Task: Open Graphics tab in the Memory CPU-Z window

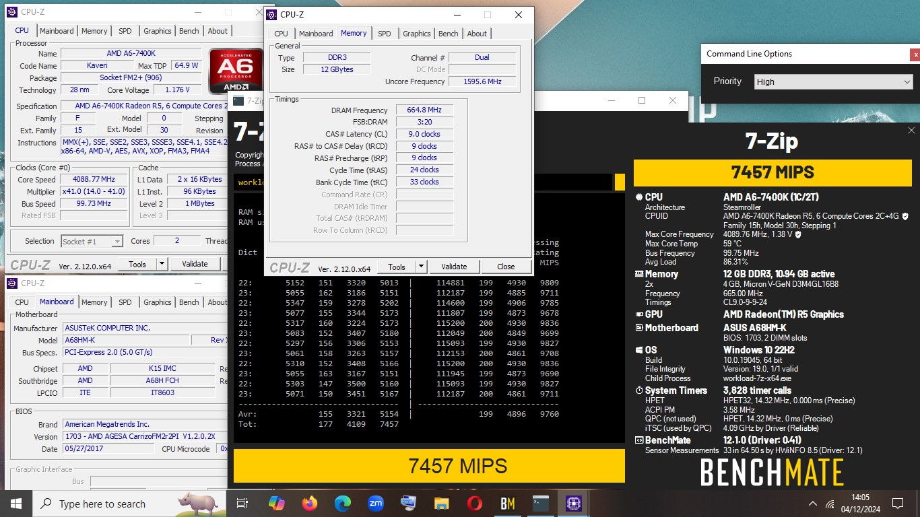Action: (417, 34)
